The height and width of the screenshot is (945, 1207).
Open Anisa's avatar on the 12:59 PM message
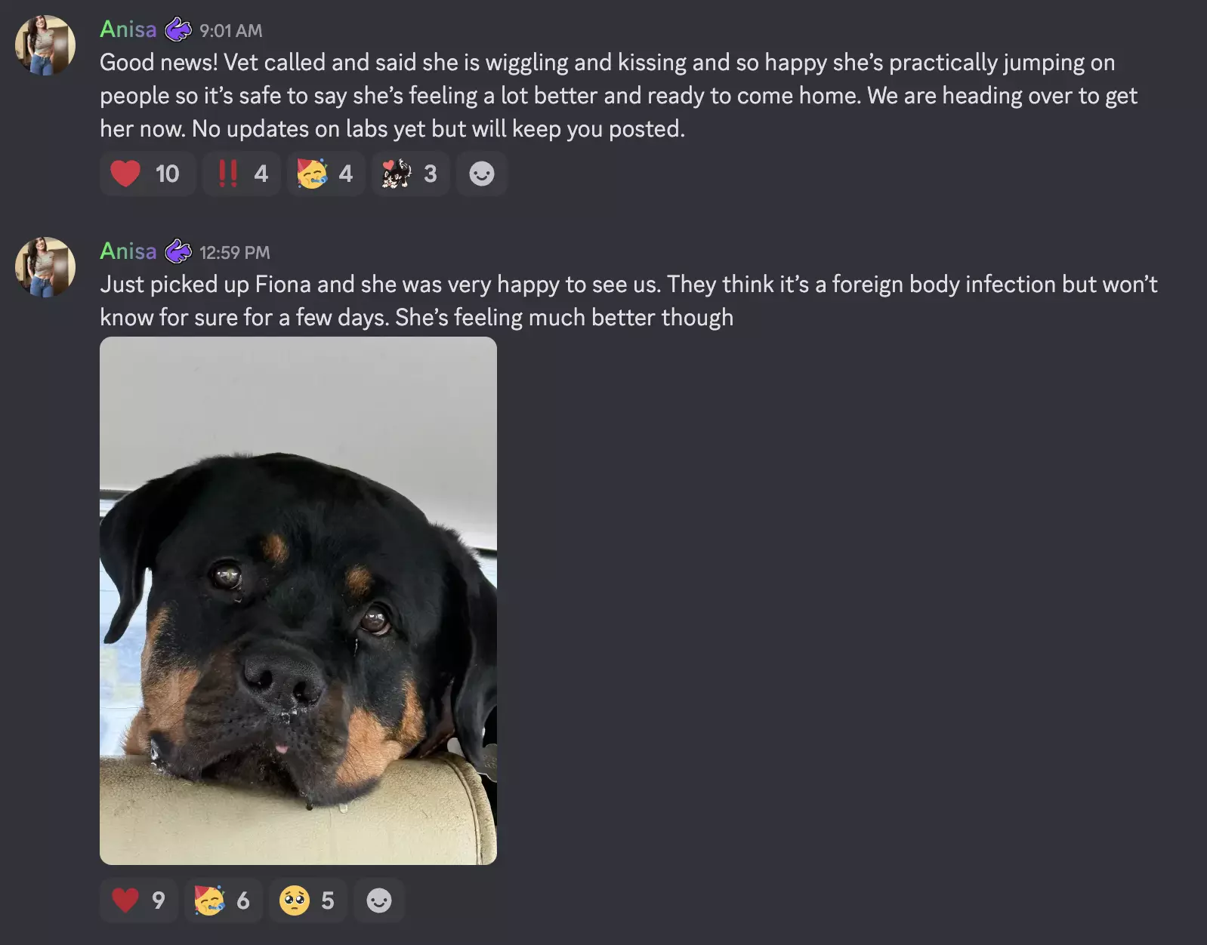[x=45, y=267]
